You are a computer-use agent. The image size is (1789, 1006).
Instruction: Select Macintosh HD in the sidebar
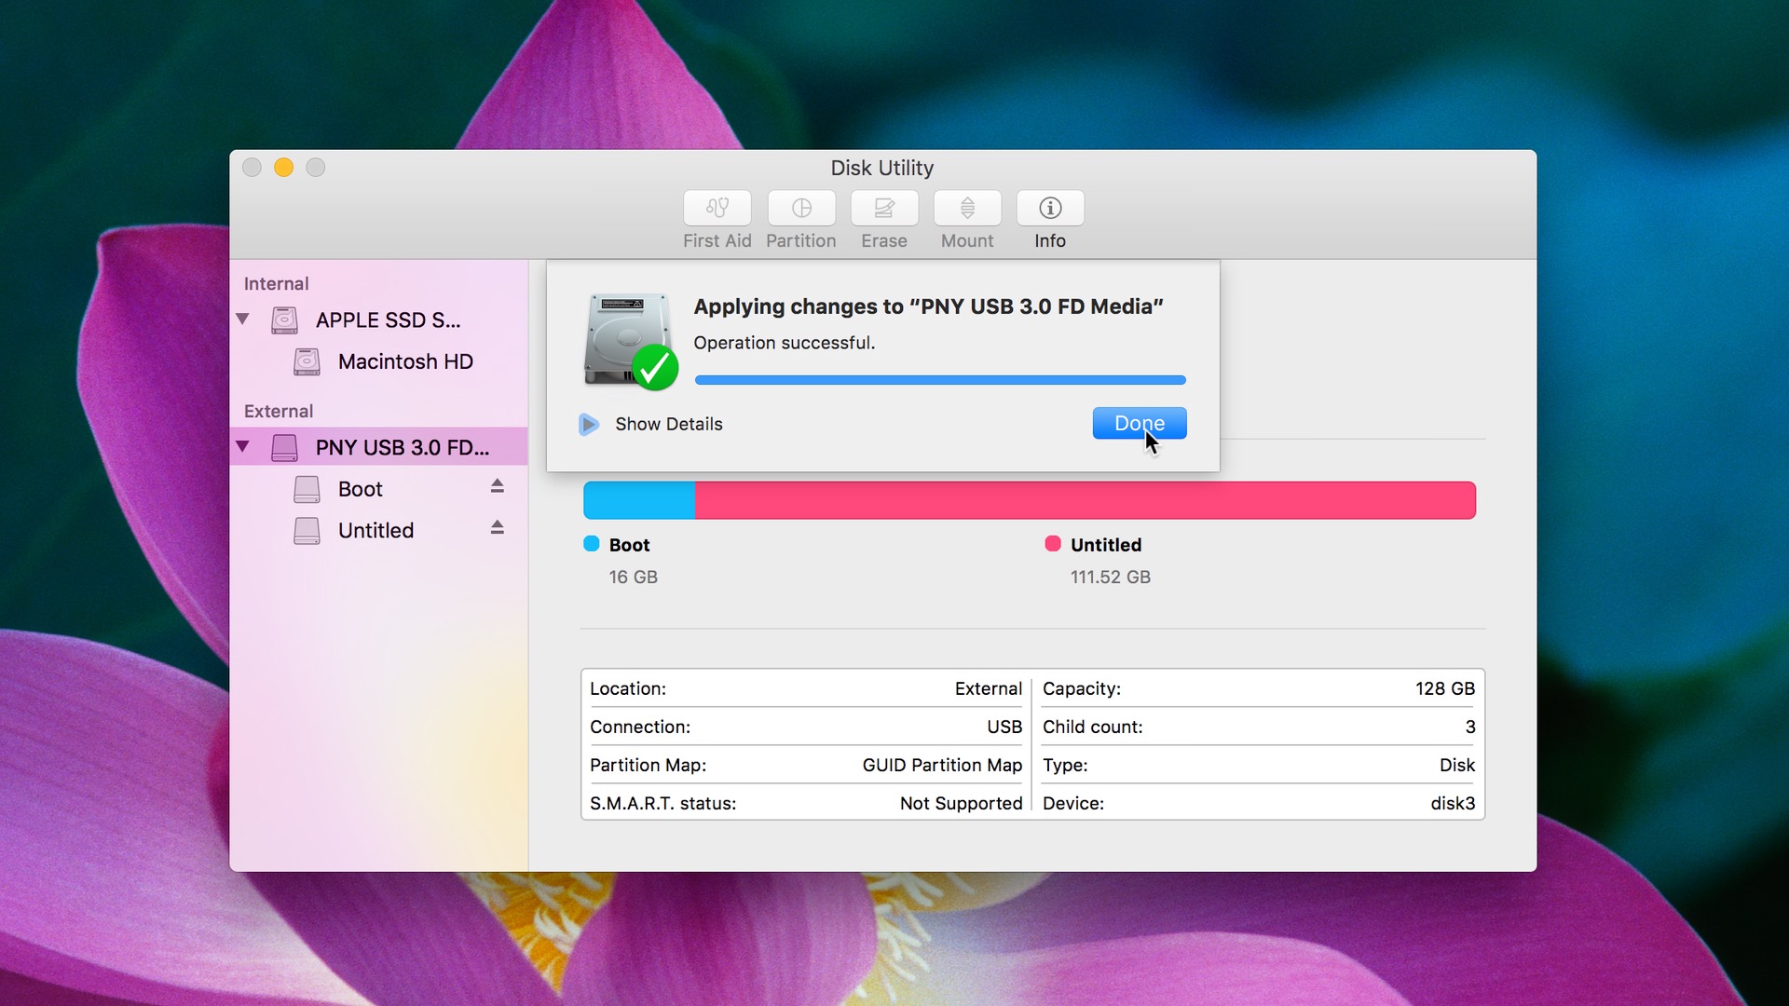404,361
